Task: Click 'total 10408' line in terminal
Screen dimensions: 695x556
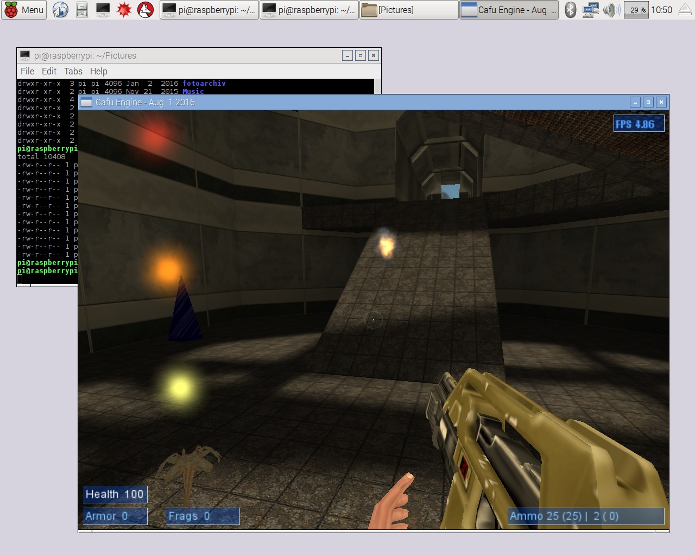Action: [41, 156]
